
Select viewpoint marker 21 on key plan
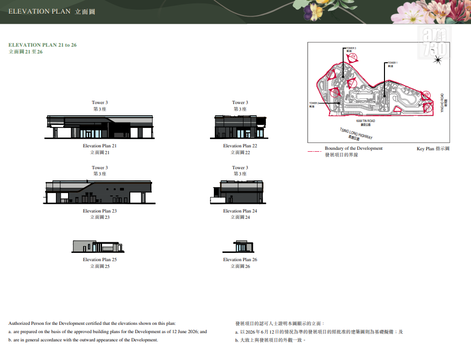(x=352, y=83)
